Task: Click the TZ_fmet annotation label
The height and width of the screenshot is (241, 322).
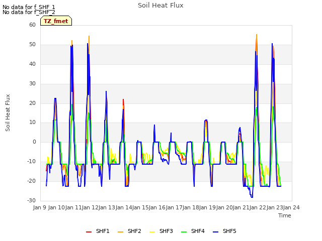Action: pos(56,21)
